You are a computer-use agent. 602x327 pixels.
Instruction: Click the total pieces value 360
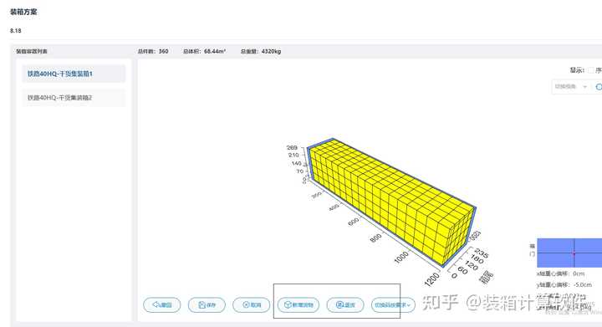point(163,51)
